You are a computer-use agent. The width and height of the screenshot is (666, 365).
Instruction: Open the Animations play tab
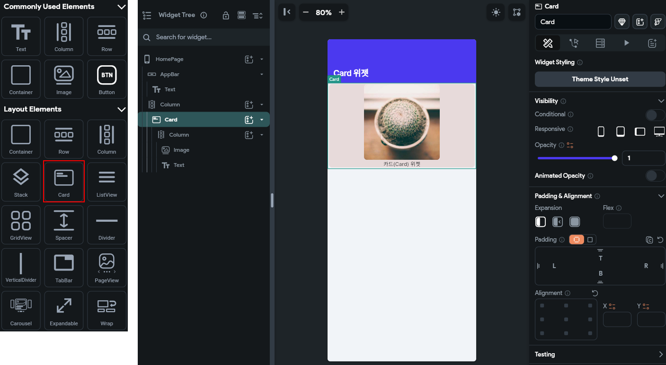pos(626,43)
